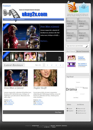The height and width of the screenshot is (130, 93).
Task: Advance the carousel with right arrow
Action: 60,59
